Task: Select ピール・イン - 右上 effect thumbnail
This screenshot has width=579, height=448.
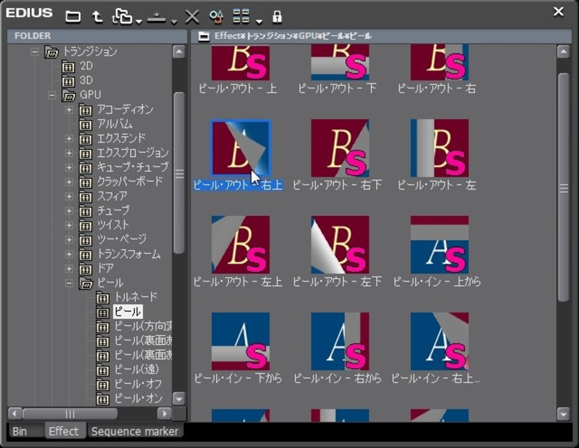Action: coord(440,341)
